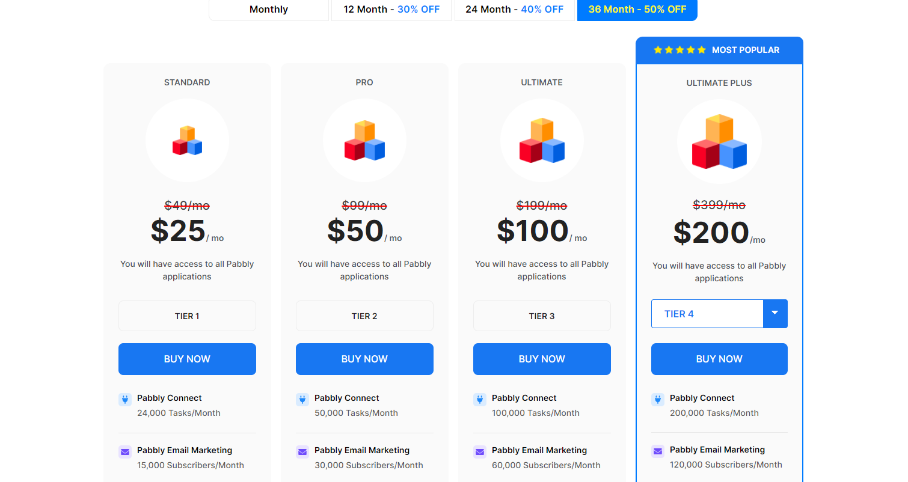Click the Pabbly Connect plug icon in Pro plan
The width and height of the screenshot is (908, 482).
tap(302, 399)
